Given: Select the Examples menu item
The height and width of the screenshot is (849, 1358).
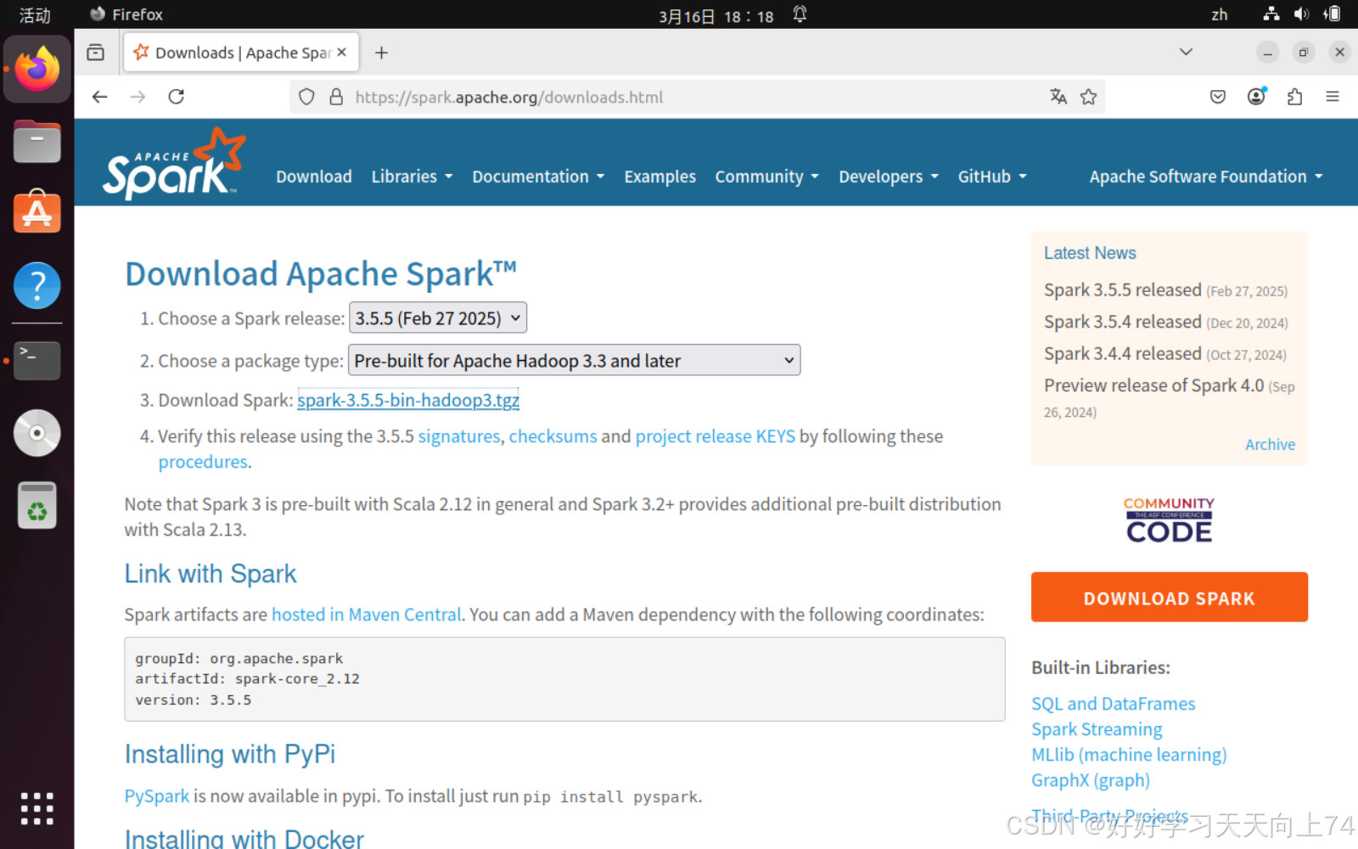Looking at the screenshot, I should coord(659,176).
